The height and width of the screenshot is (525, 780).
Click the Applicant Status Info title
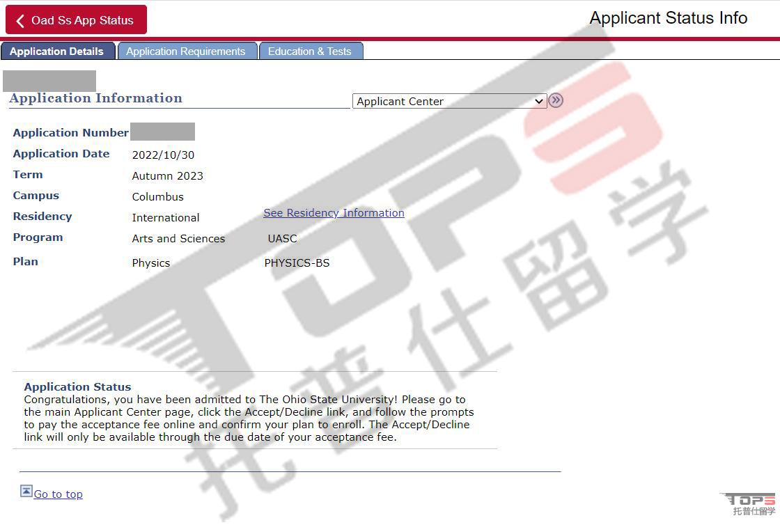tap(669, 18)
